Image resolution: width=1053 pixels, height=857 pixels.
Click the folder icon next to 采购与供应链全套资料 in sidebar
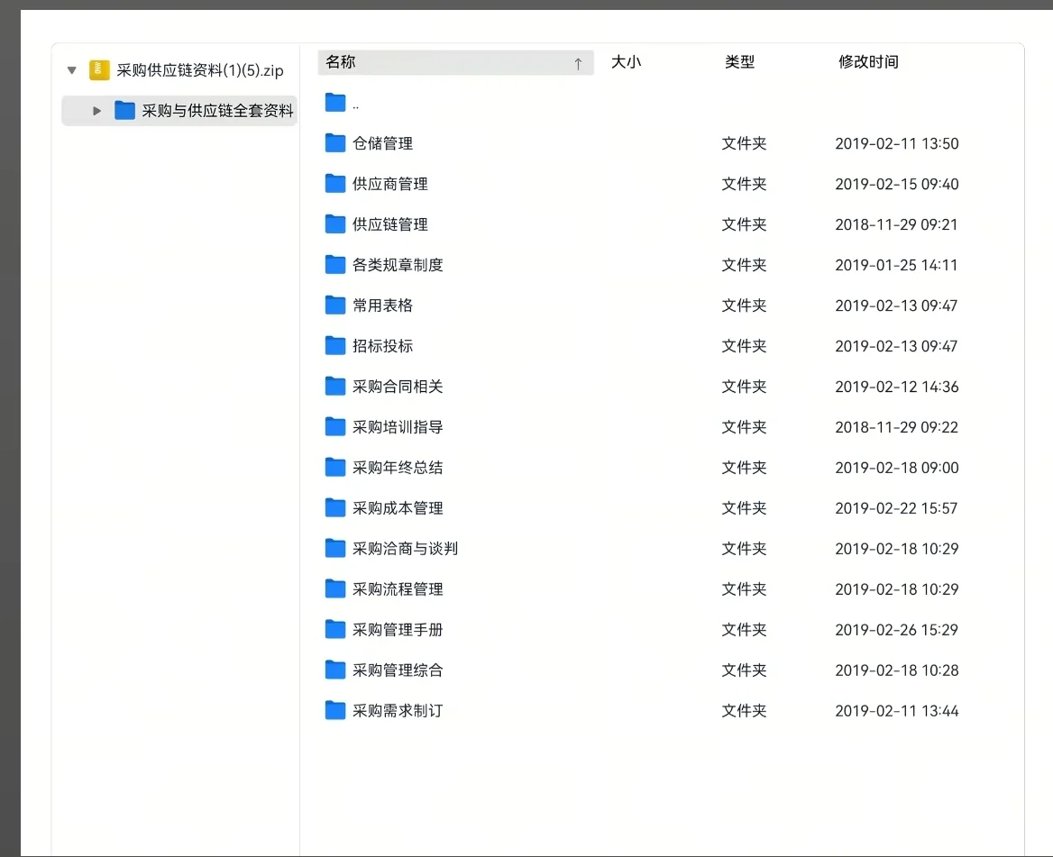pyautogui.click(x=124, y=110)
